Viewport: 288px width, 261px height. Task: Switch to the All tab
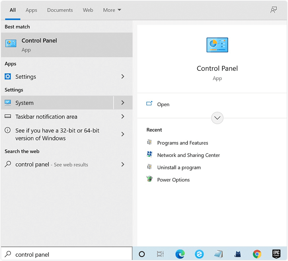[x=13, y=10]
